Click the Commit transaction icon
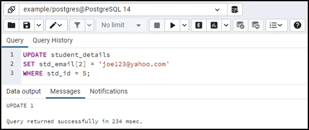This screenshot has width=309, height=130. 240,25
